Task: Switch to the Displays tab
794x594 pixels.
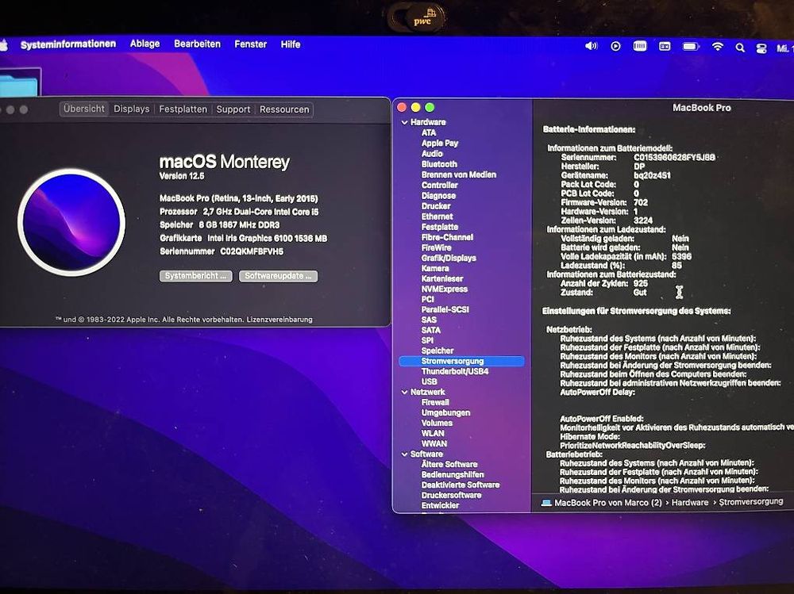Action: [131, 109]
